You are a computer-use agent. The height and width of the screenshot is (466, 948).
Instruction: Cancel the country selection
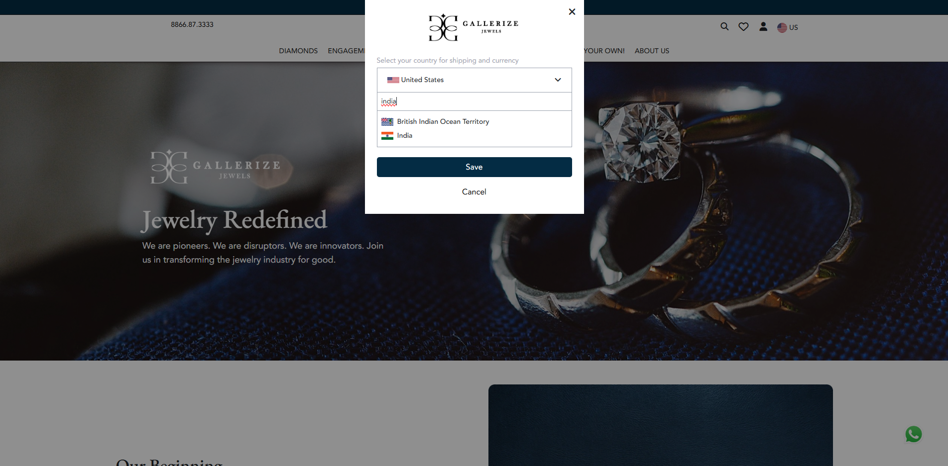474,192
